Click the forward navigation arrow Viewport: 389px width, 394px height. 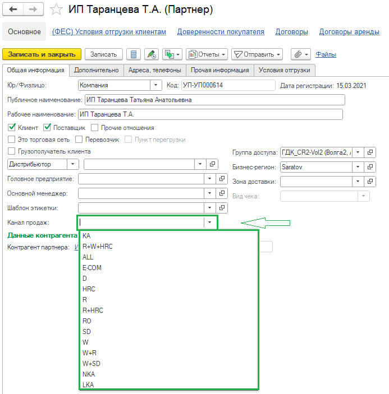click(33, 10)
